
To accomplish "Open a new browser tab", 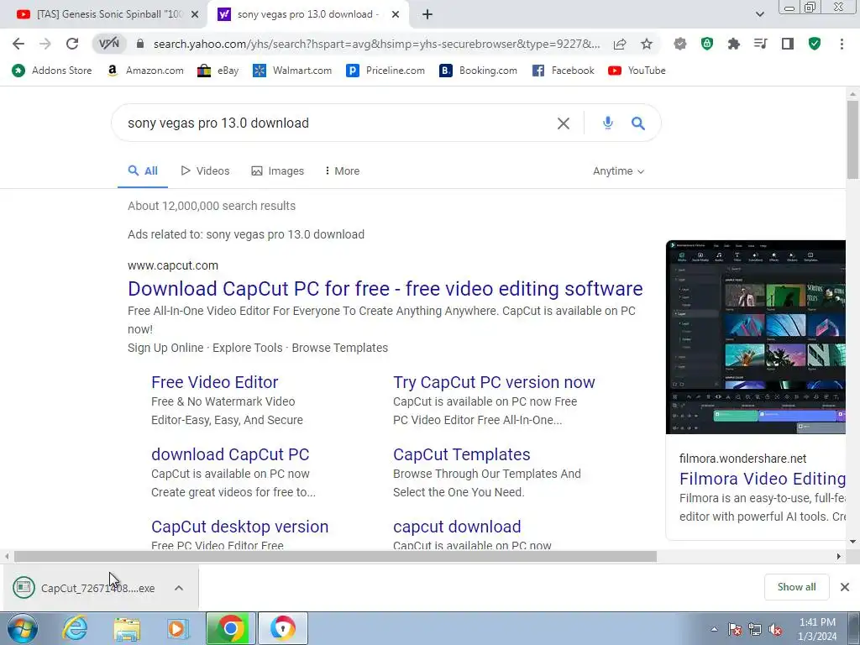I will point(427,15).
